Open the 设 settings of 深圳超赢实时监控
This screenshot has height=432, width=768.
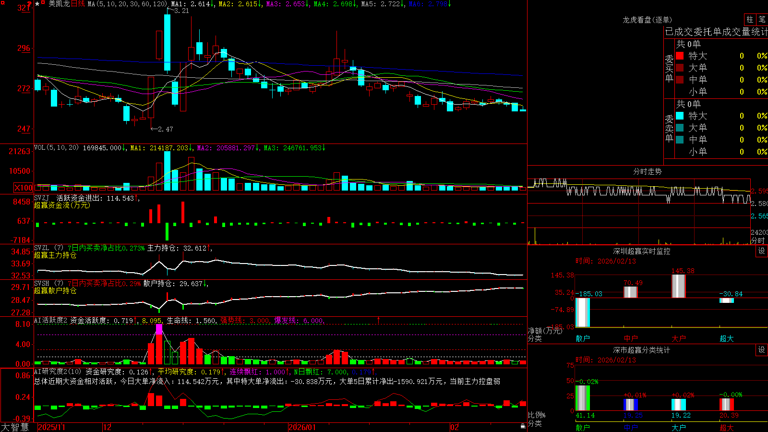[x=762, y=251]
